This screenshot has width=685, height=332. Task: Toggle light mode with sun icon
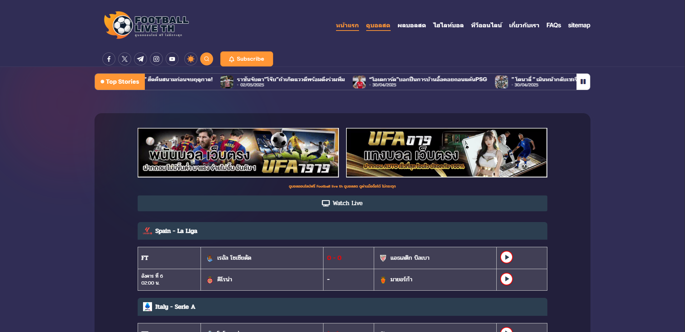(x=191, y=59)
